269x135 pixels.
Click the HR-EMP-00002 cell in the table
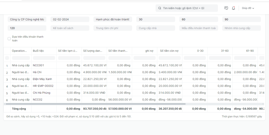tap(43, 86)
